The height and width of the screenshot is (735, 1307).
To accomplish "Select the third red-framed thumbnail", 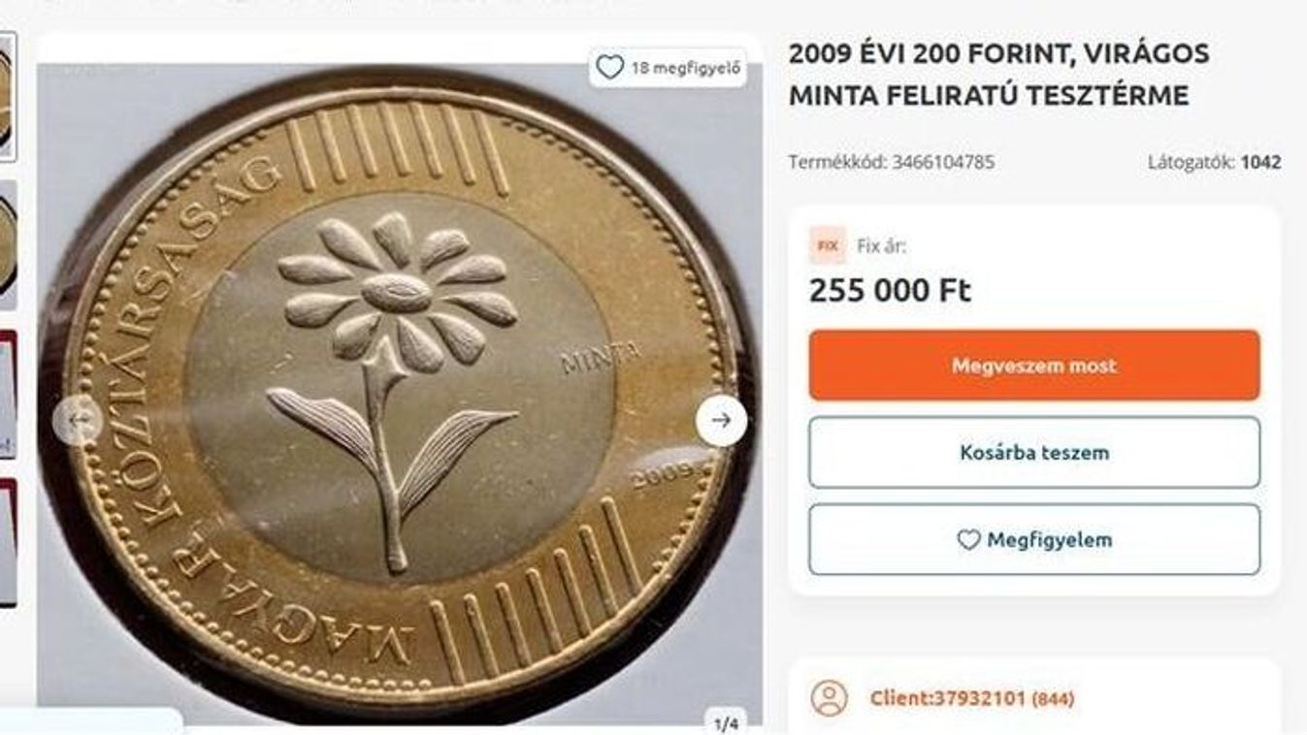I will [8, 395].
